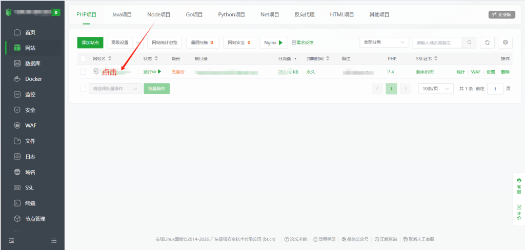525x250 pixels.
Task: Sort by 日流量 column arrow
Action: (295, 59)
